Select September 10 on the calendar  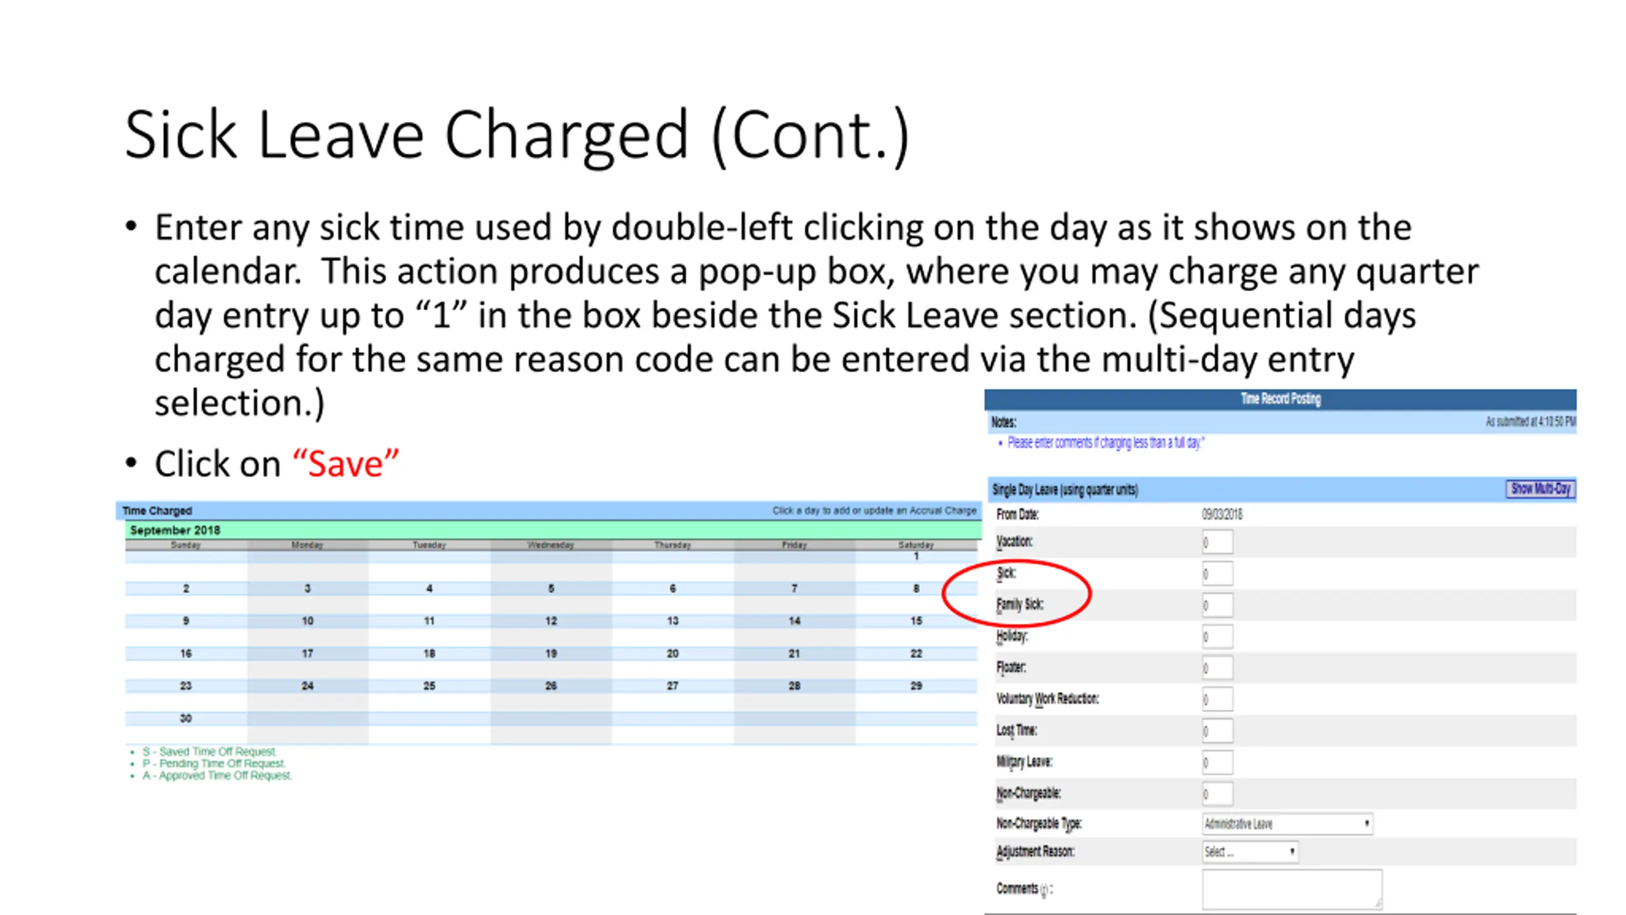307,621
